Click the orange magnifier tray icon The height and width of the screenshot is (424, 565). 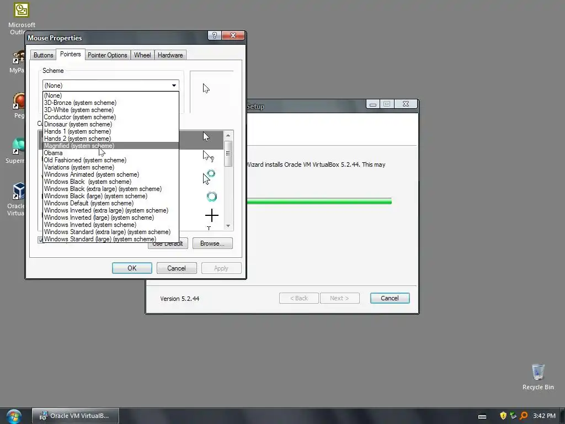524,416
